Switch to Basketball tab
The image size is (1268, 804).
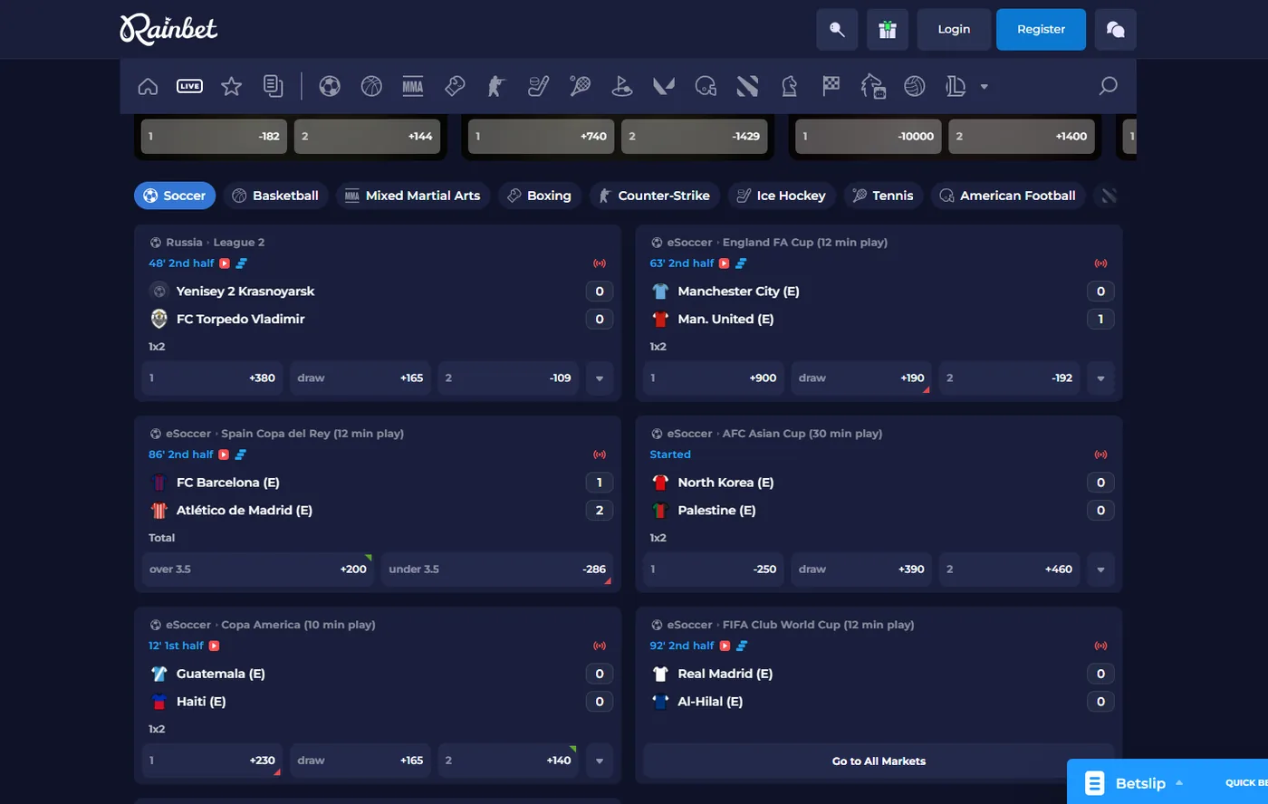pos(275,196)
